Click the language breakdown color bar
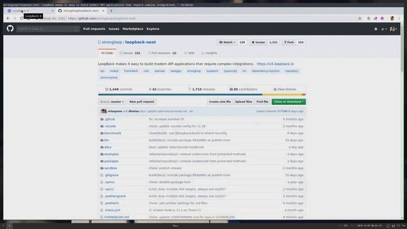407x229 pixels. 202,95
